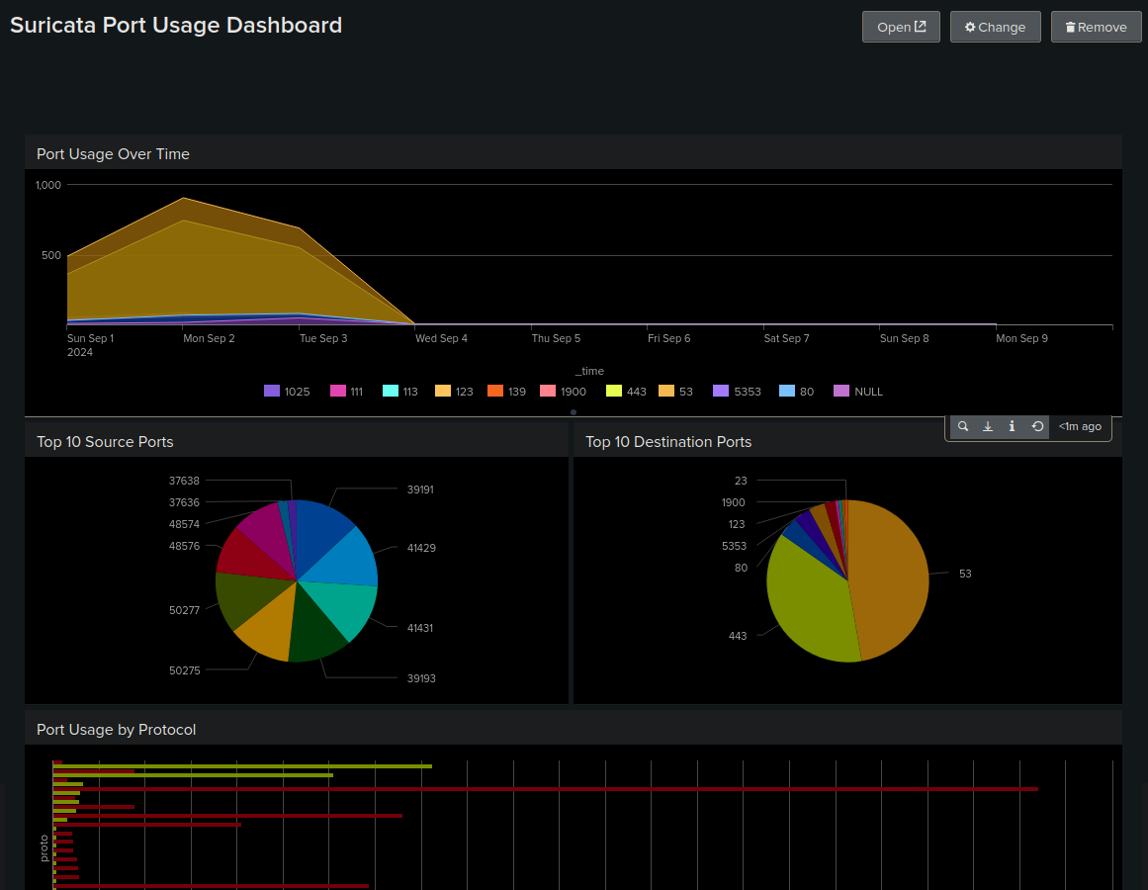
Task: Click the export download icon
Action: tap(988, 426)
